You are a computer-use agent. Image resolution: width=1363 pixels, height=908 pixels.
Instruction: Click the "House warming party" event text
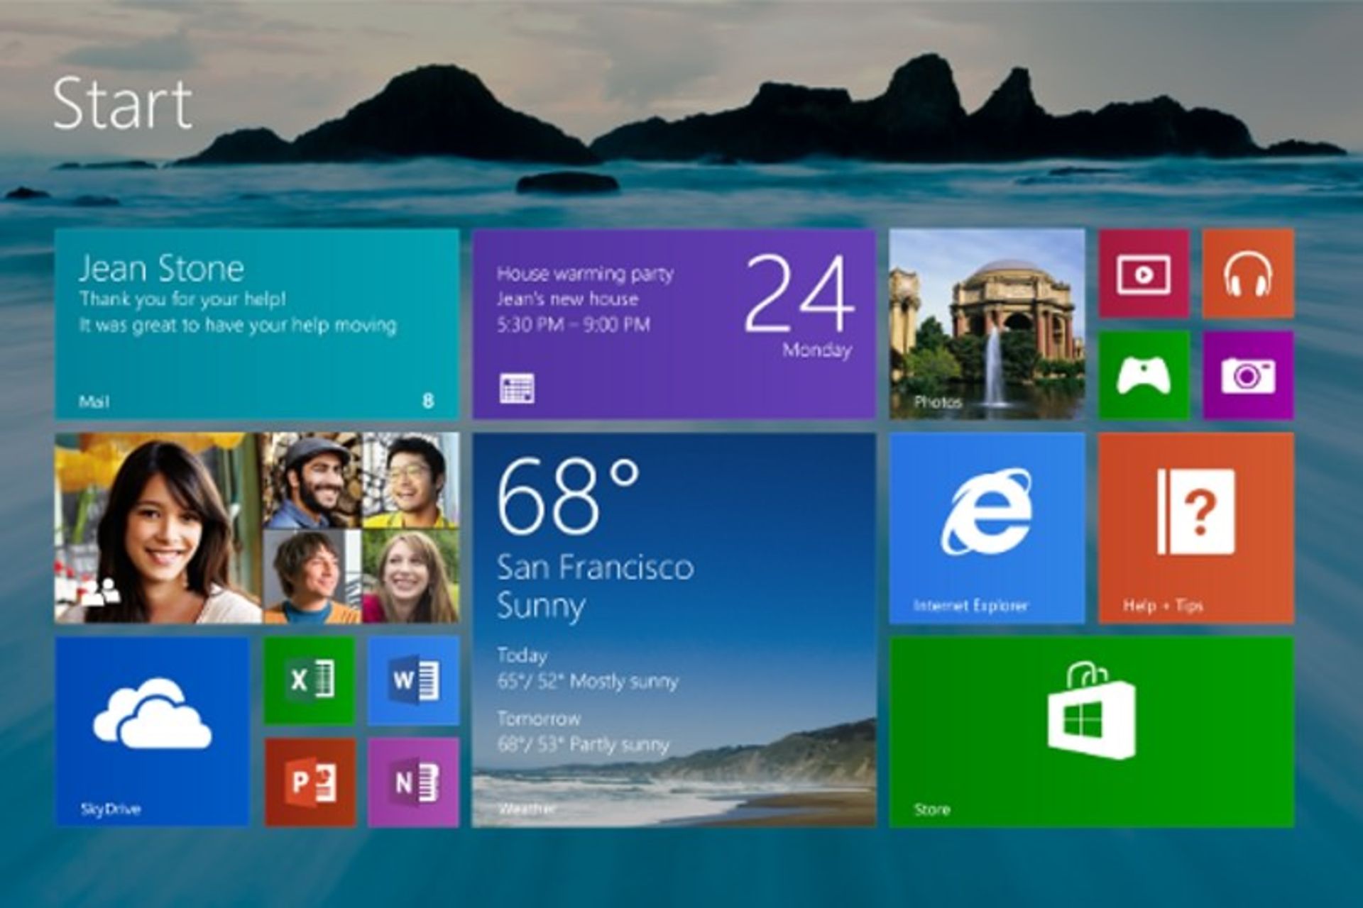tap(585, 274)
